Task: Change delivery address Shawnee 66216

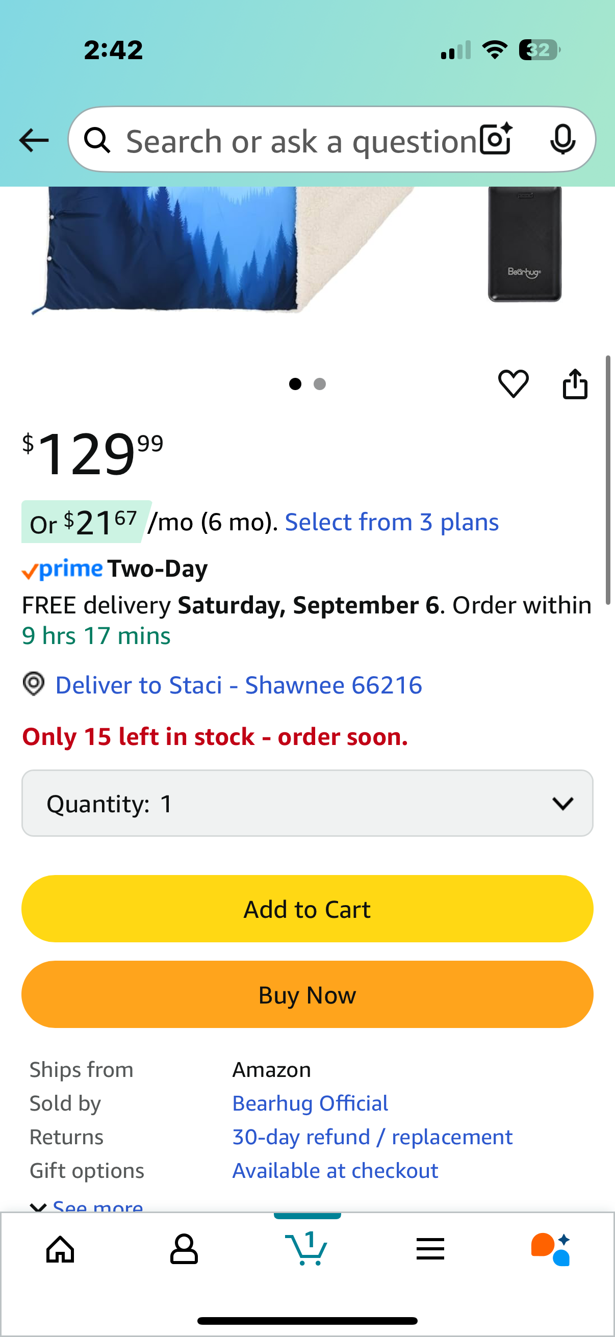Action: 239,685
